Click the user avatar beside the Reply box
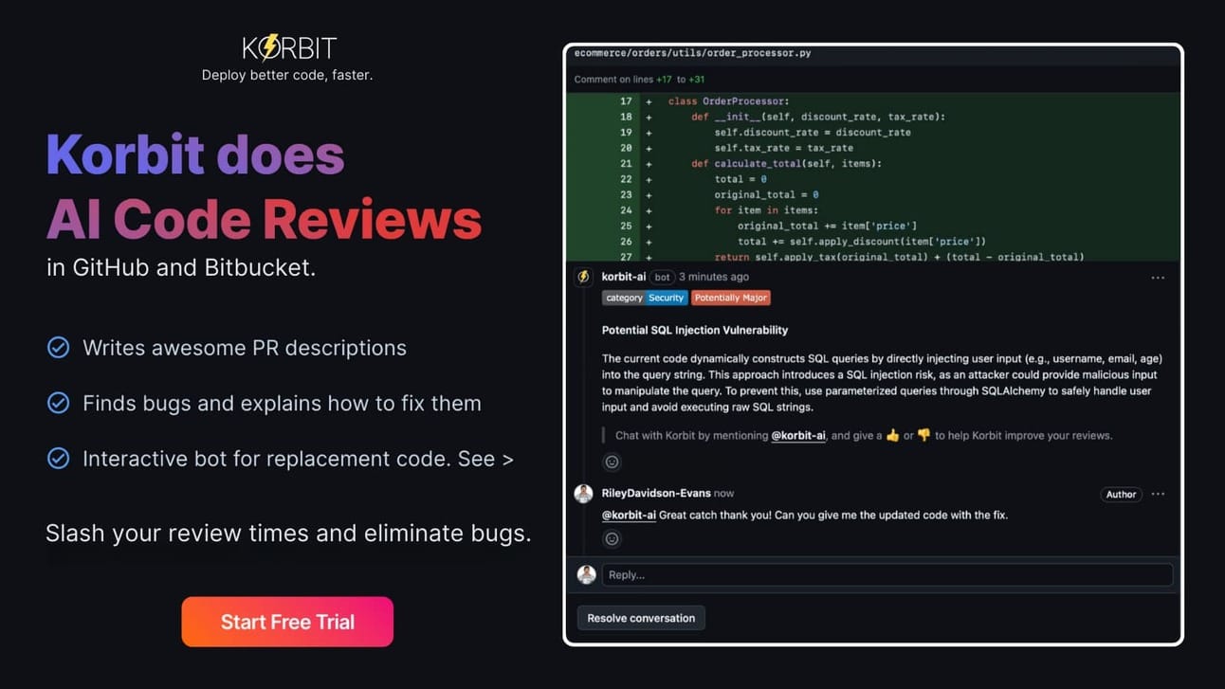The width and height of the screenshot is (1225, 689). (587, 574)
